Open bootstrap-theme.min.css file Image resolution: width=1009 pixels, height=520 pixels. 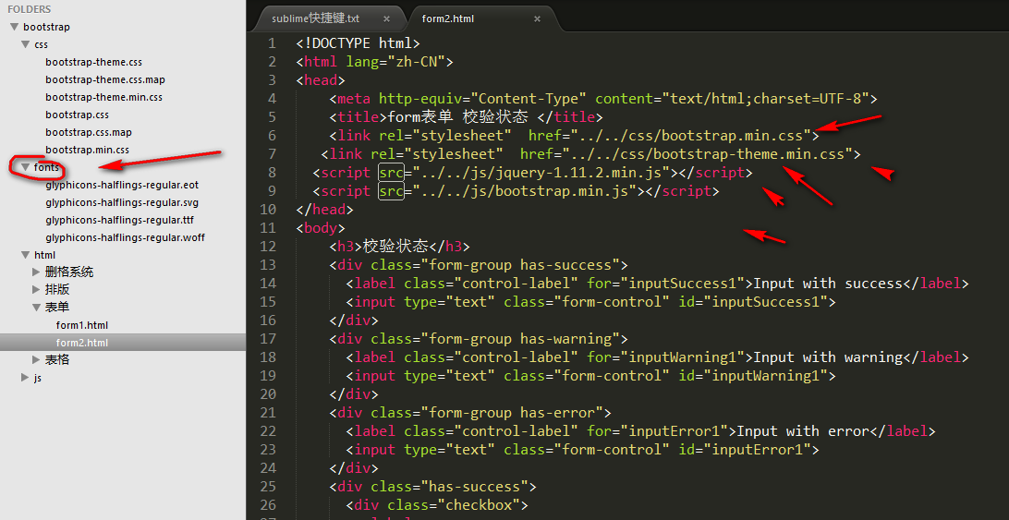coord(104,97)
